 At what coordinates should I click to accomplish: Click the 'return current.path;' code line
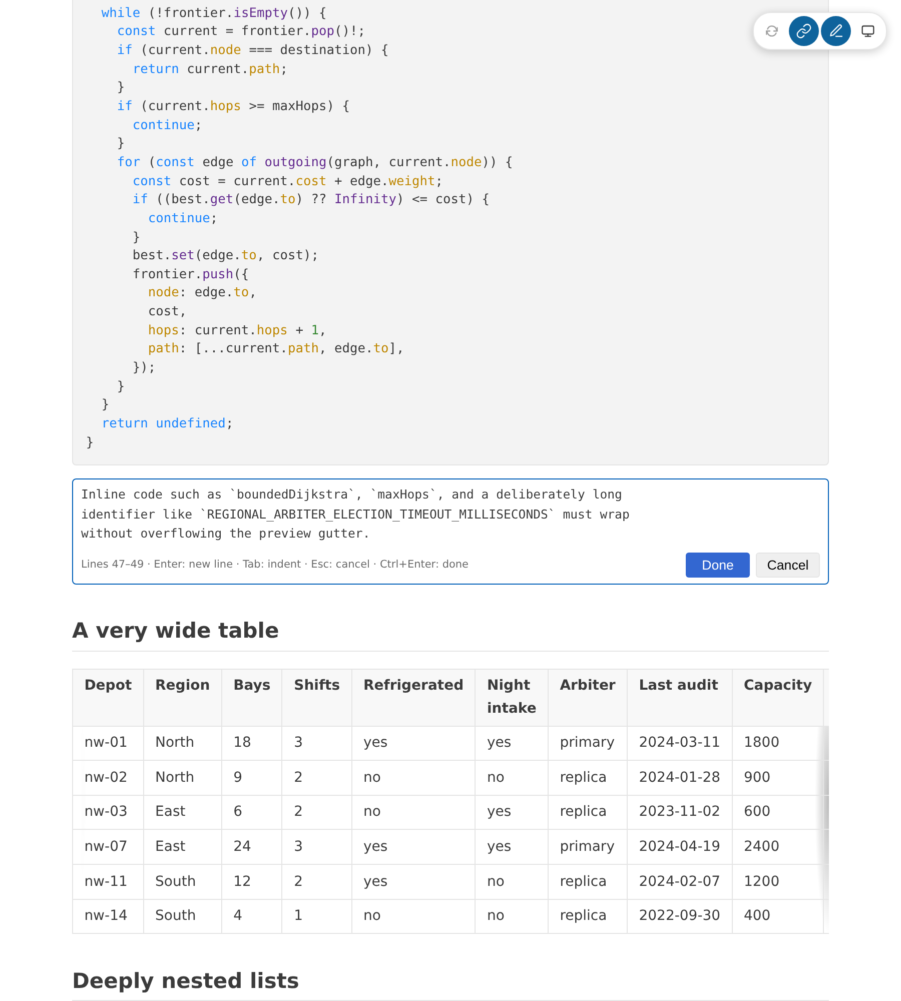[210, 69]
